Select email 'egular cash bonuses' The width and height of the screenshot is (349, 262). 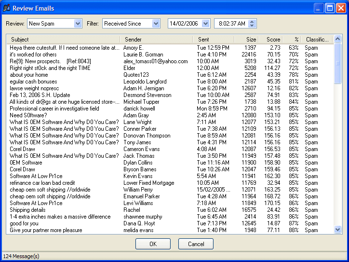coord(33,82)
